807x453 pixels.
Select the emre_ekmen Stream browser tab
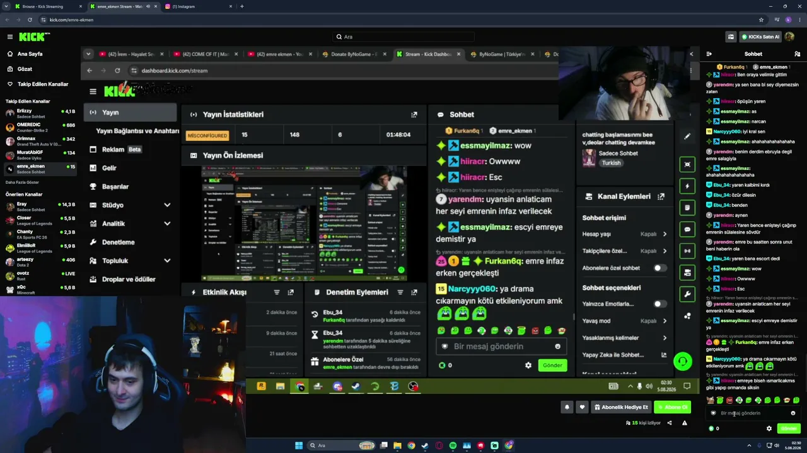(123, 6)
